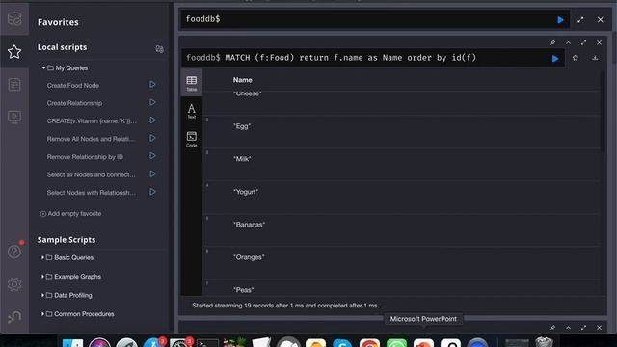Click the new folder icon beside Local scripts
The image size is (617, 347).
point(159,49)
